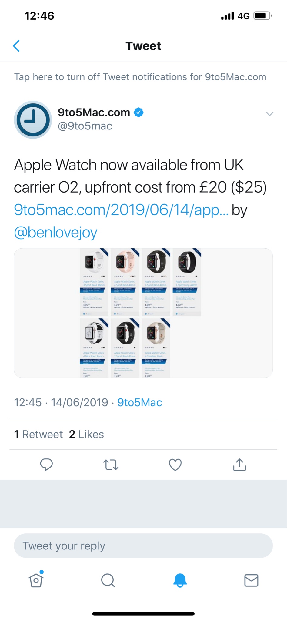Open the Apple Watch image preview
Viewport: 287px width, 621px height.
[143, 313]
